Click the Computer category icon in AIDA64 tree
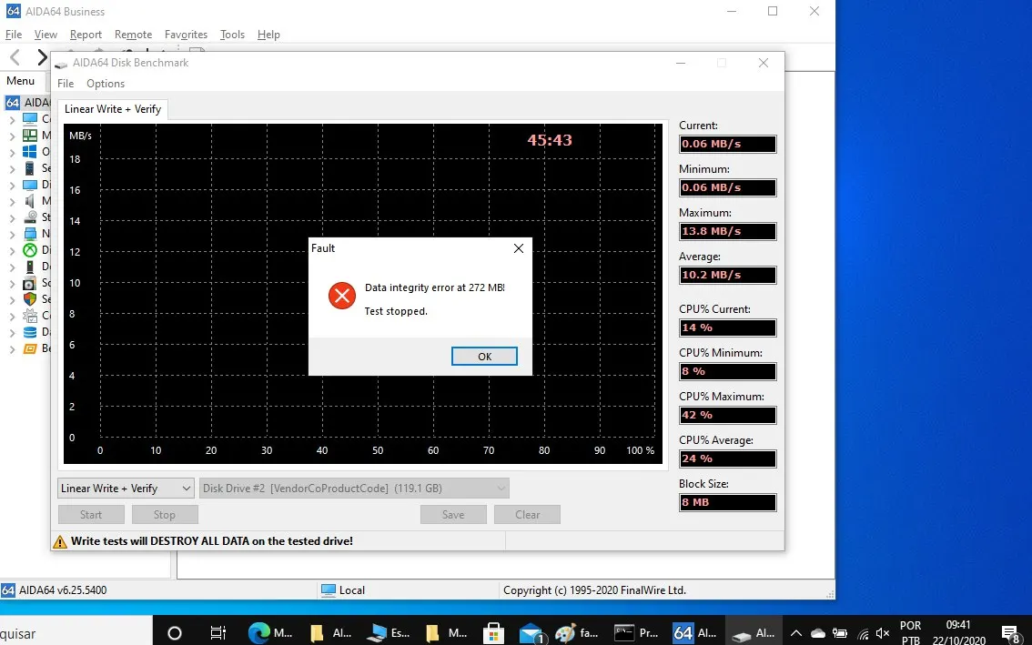The image size is (1032, 645). [x=30, y=119]
